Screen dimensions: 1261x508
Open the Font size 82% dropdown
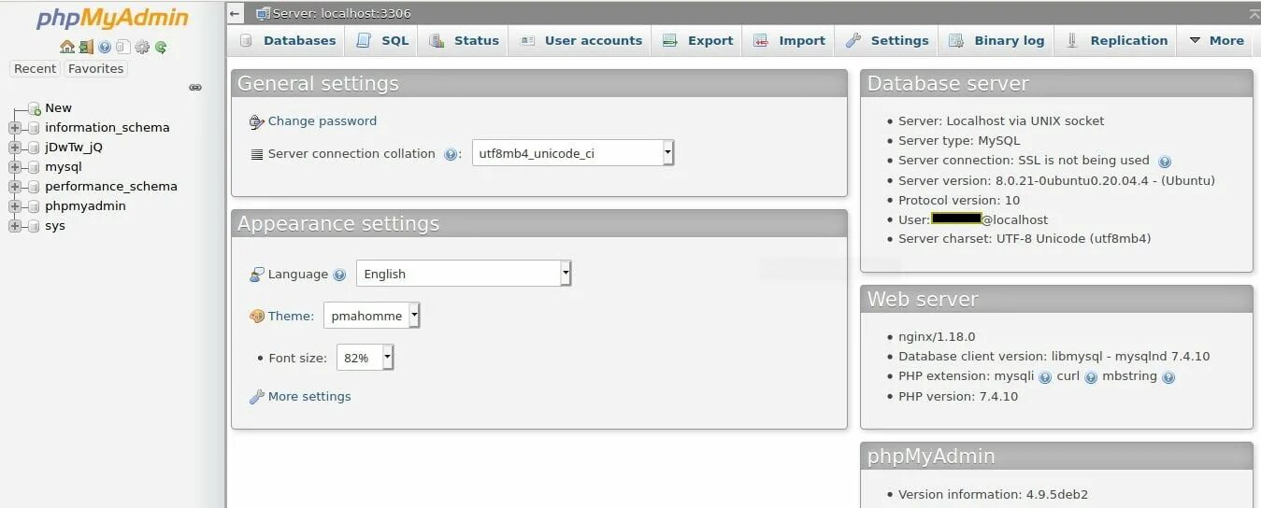point(365,358)
